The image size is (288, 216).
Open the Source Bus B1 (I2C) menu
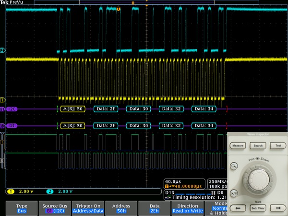[54, 208]
